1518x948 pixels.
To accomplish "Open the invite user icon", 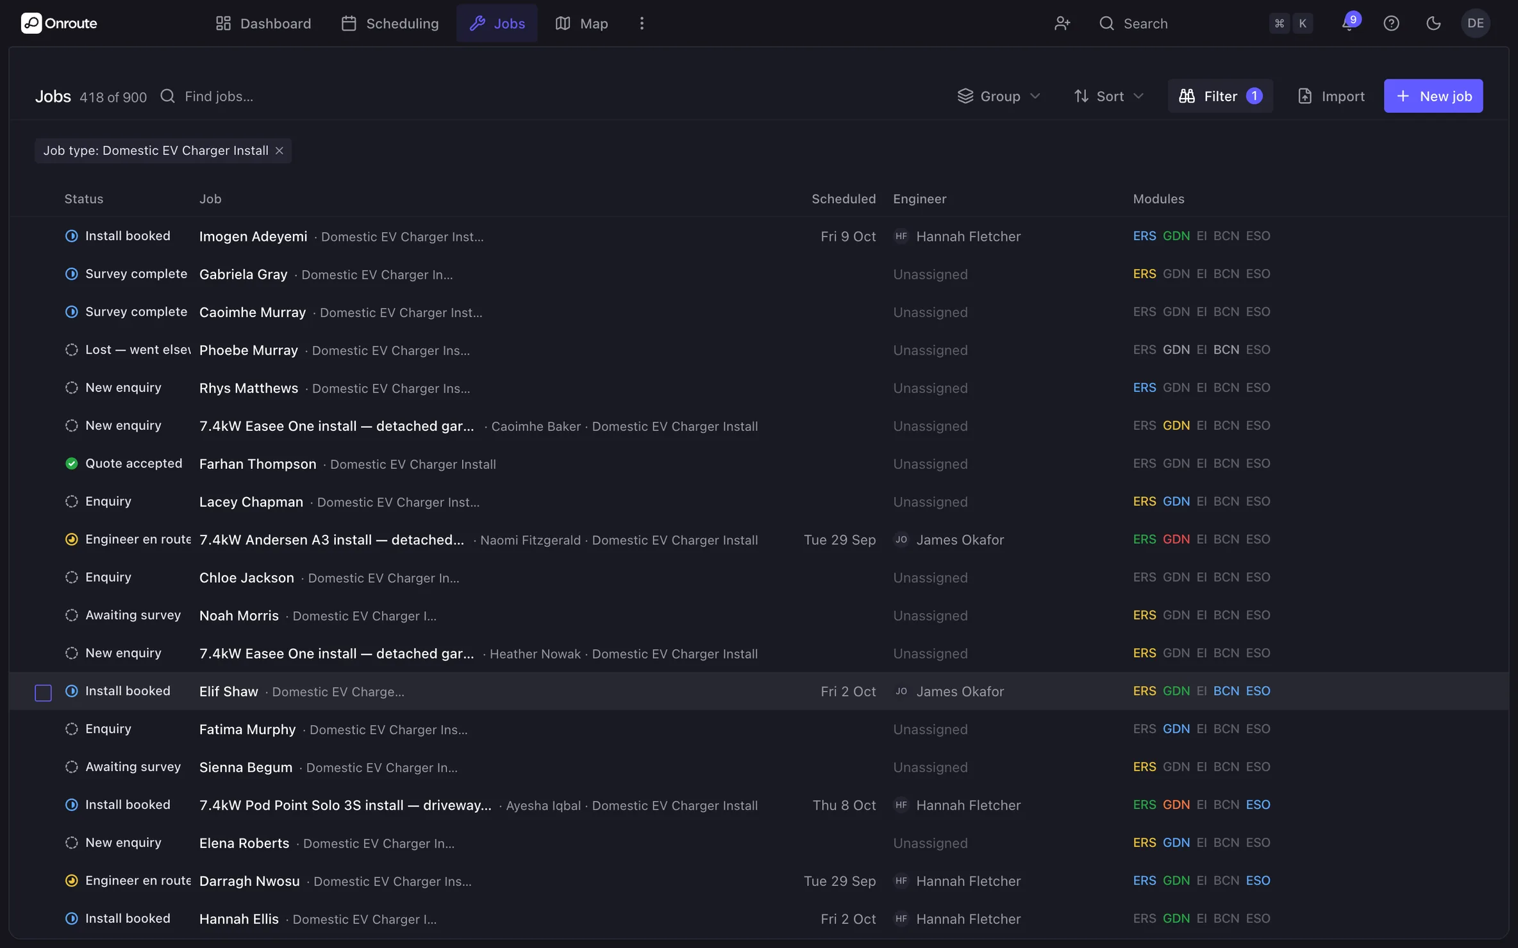I will tap(1062, 23).
